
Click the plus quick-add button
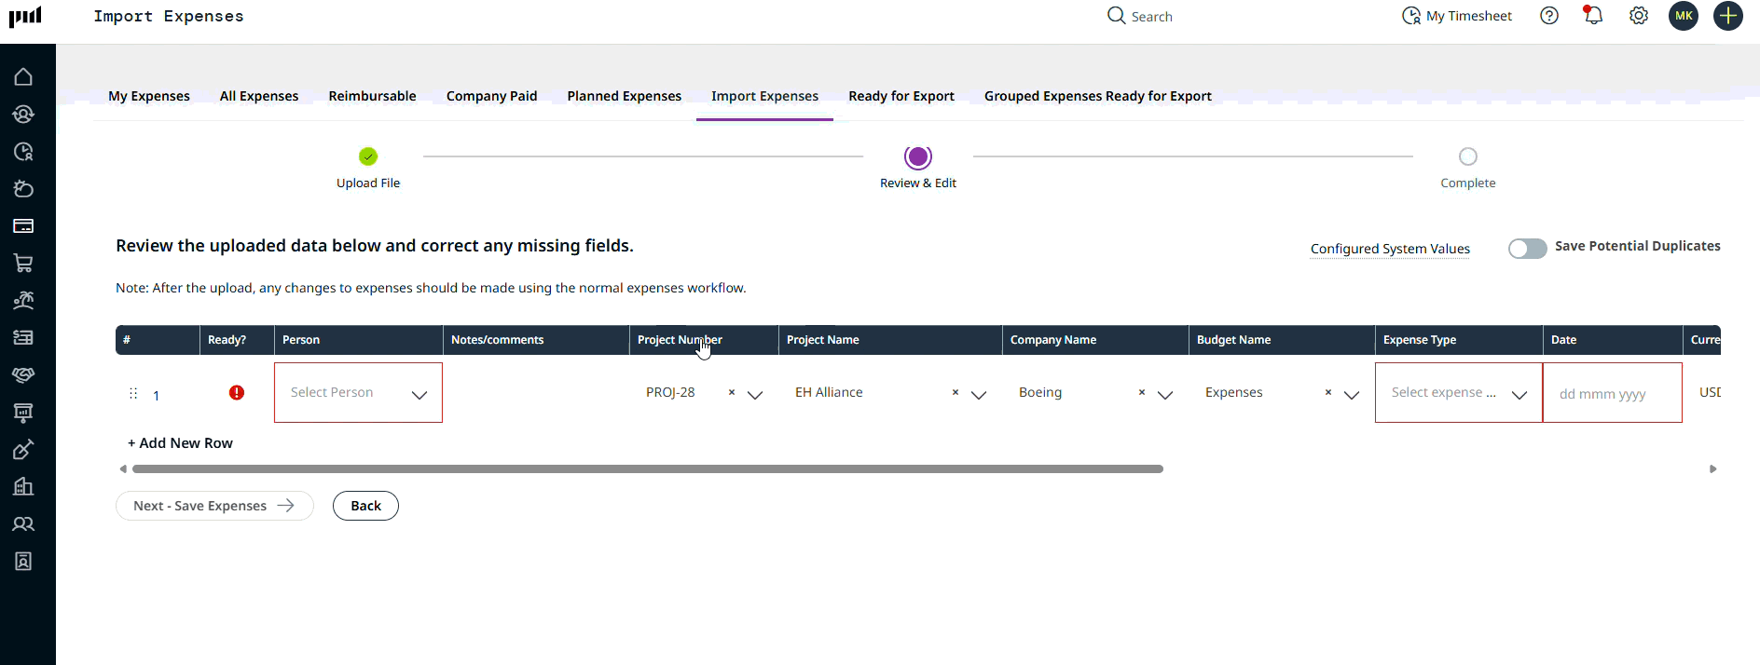click(x=1728, y=16)
